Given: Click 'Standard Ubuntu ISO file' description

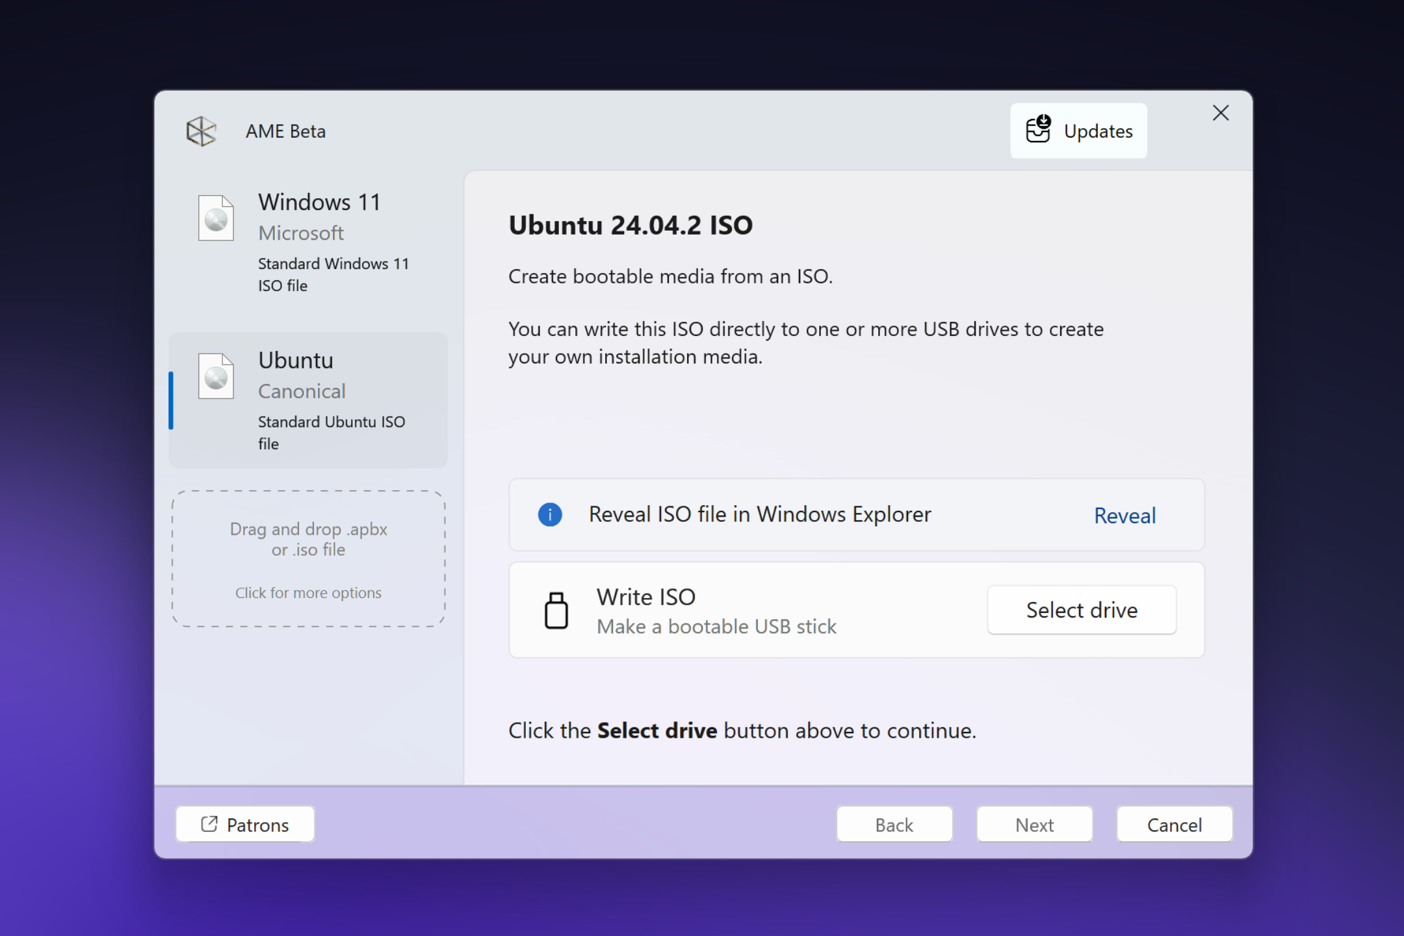Looking at the screenshot, I should click(331, 433).
